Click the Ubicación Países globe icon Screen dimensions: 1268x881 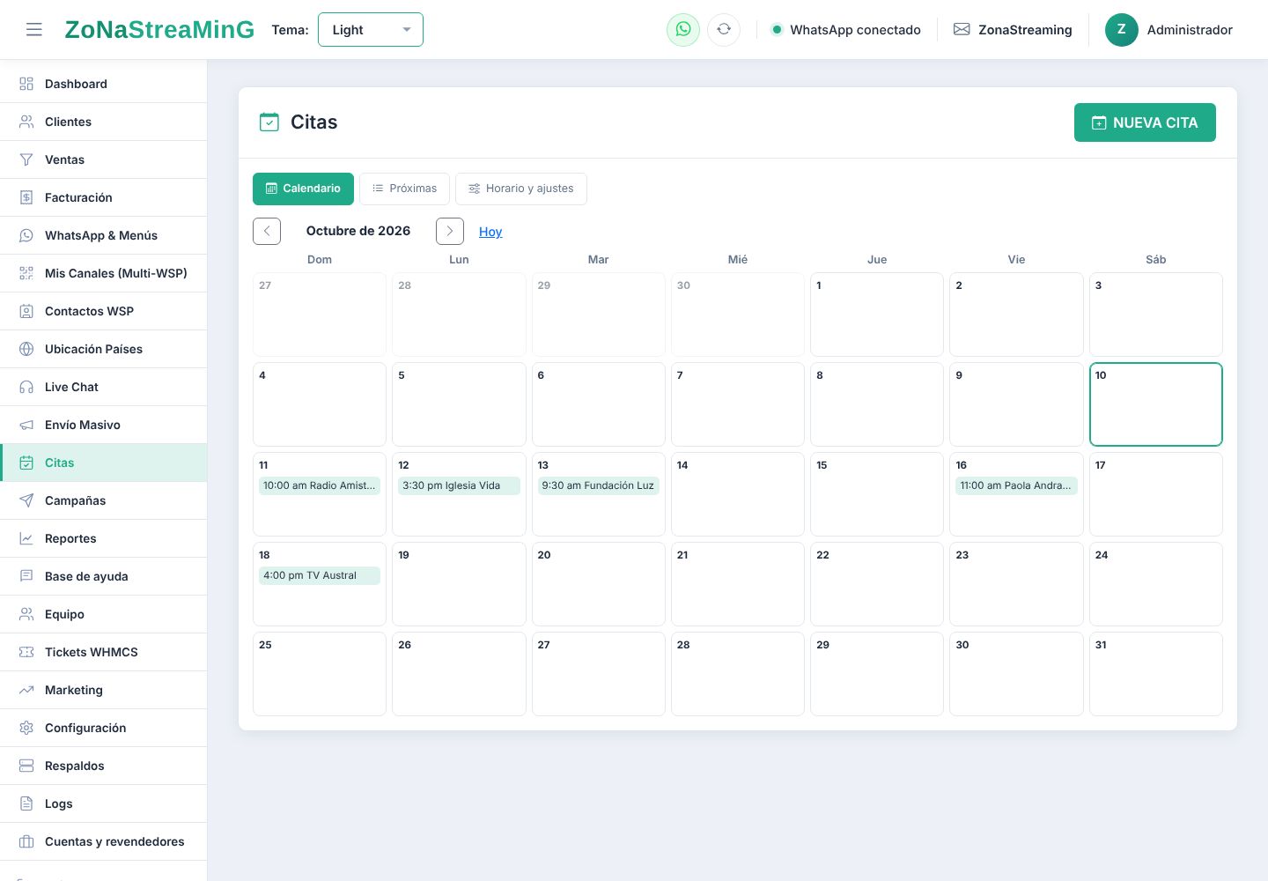point(26,349)
